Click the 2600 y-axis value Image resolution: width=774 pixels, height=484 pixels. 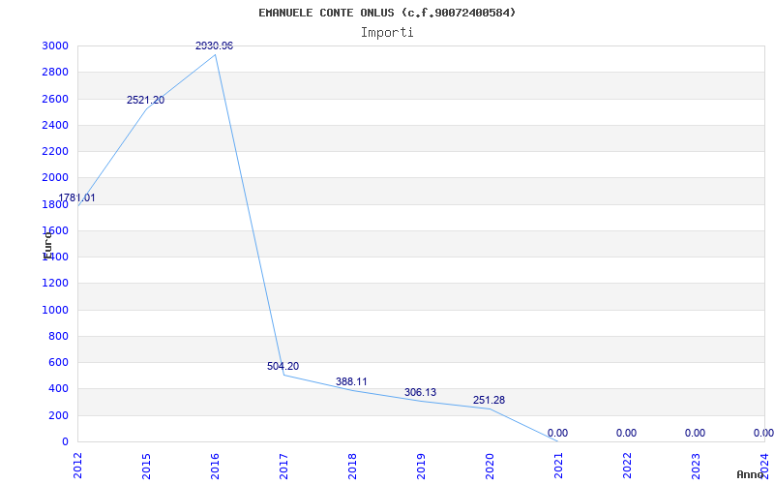(55, 99)
